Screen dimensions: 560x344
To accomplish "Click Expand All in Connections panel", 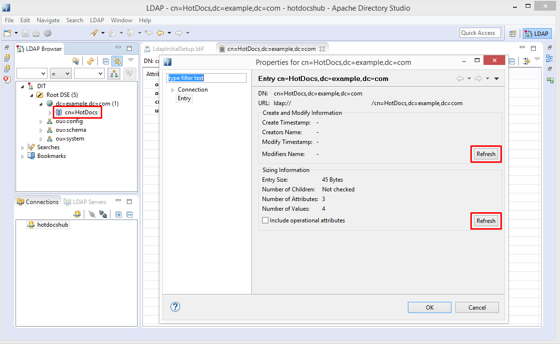I will click(119, 214).
